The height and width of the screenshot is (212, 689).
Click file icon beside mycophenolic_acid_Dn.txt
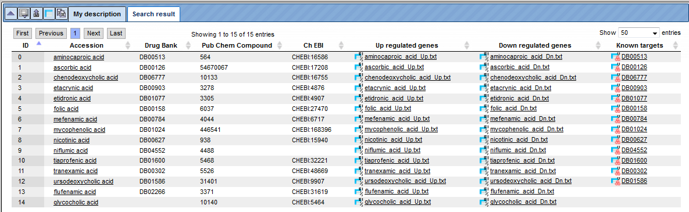coord(484,129)
